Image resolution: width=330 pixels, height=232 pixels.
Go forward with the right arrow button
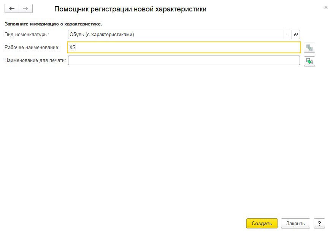pyautogui.click(x=25, y=9)
